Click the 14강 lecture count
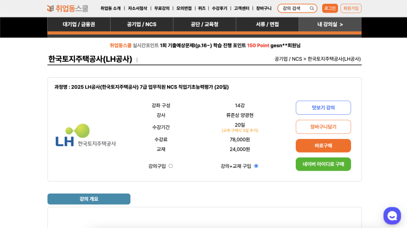The width and height of the screenshot is (407, 228). point(239,106)
